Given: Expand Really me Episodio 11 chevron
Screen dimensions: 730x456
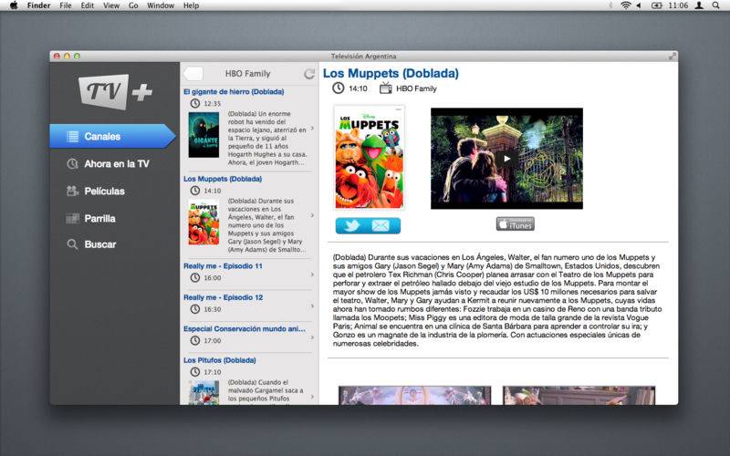Looking at the screenshot, I should [312, 275].
